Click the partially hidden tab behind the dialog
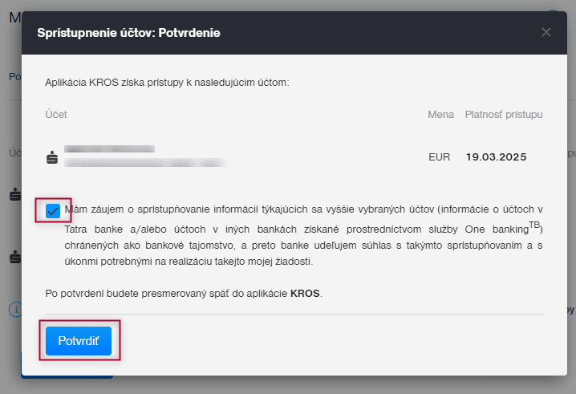This screenshot has height=394, width=576. coord(14,77)
